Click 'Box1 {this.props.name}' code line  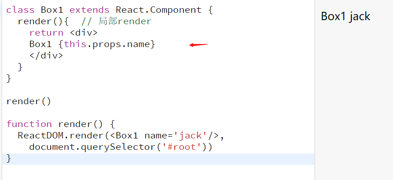click(x=92, y=44)
